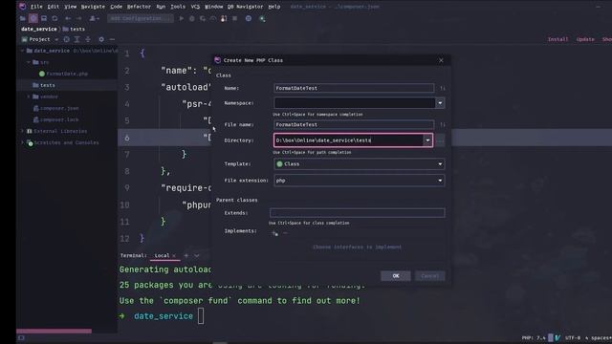Click the UTF-8 encoding status entry

tap(573, 337)
